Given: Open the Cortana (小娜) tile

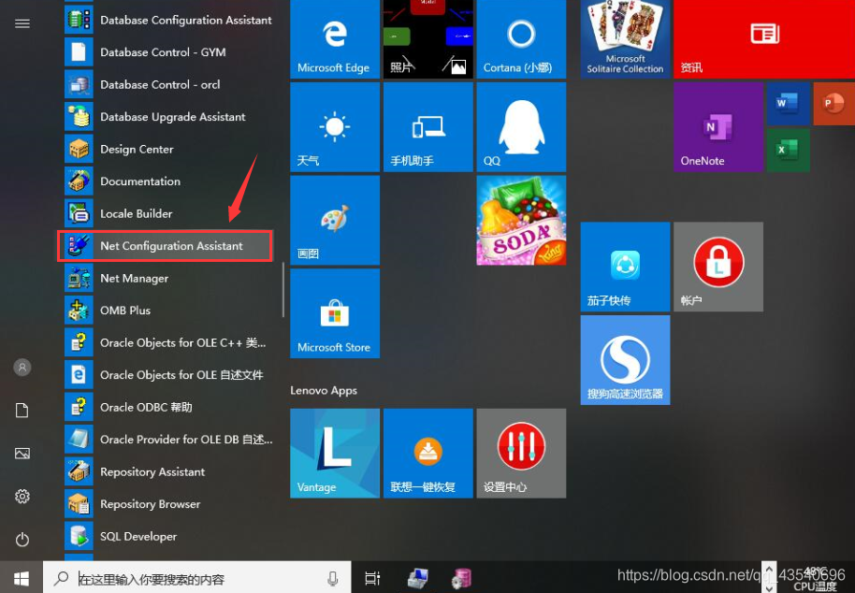Looking at the screenshot, I should coord(521,38).
